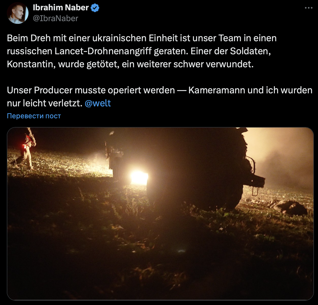Open Ibrahim Naber's profile picture
Viewport: 318px width, 305px height.
tap(18, 13)
